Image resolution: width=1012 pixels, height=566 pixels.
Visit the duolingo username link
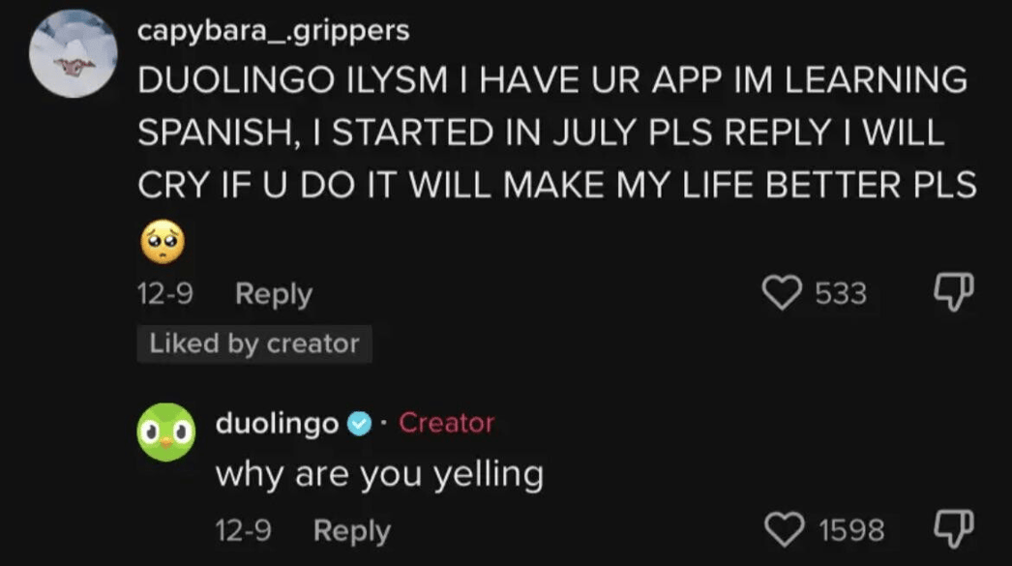point(277,423)
